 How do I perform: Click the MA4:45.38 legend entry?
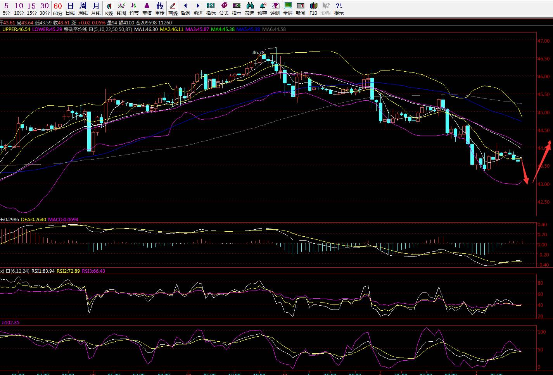click(223, 29)
